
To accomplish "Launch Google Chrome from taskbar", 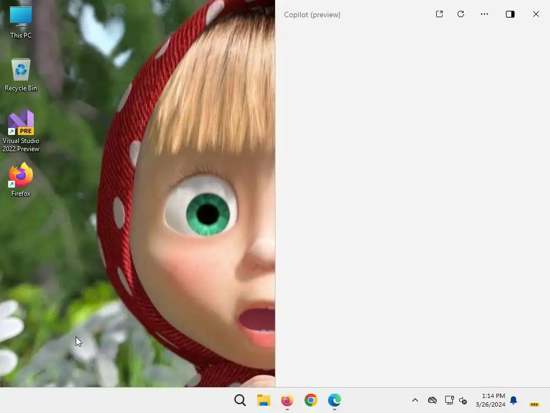I will [x=311, y=400].
